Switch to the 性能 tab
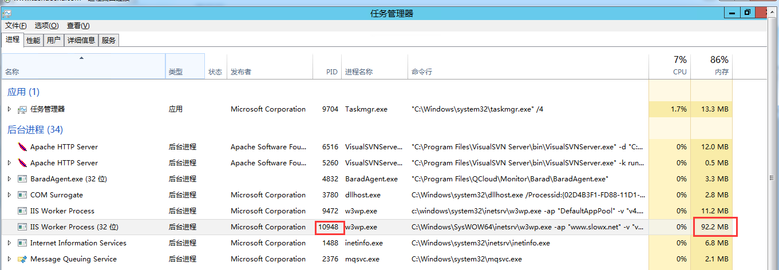 coord(33,40)
